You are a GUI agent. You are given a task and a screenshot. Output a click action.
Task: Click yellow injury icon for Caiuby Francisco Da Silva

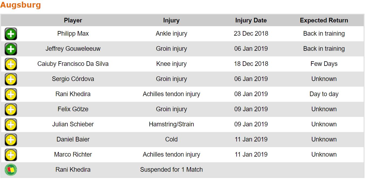pyautogui.click(x=11, y=64)
